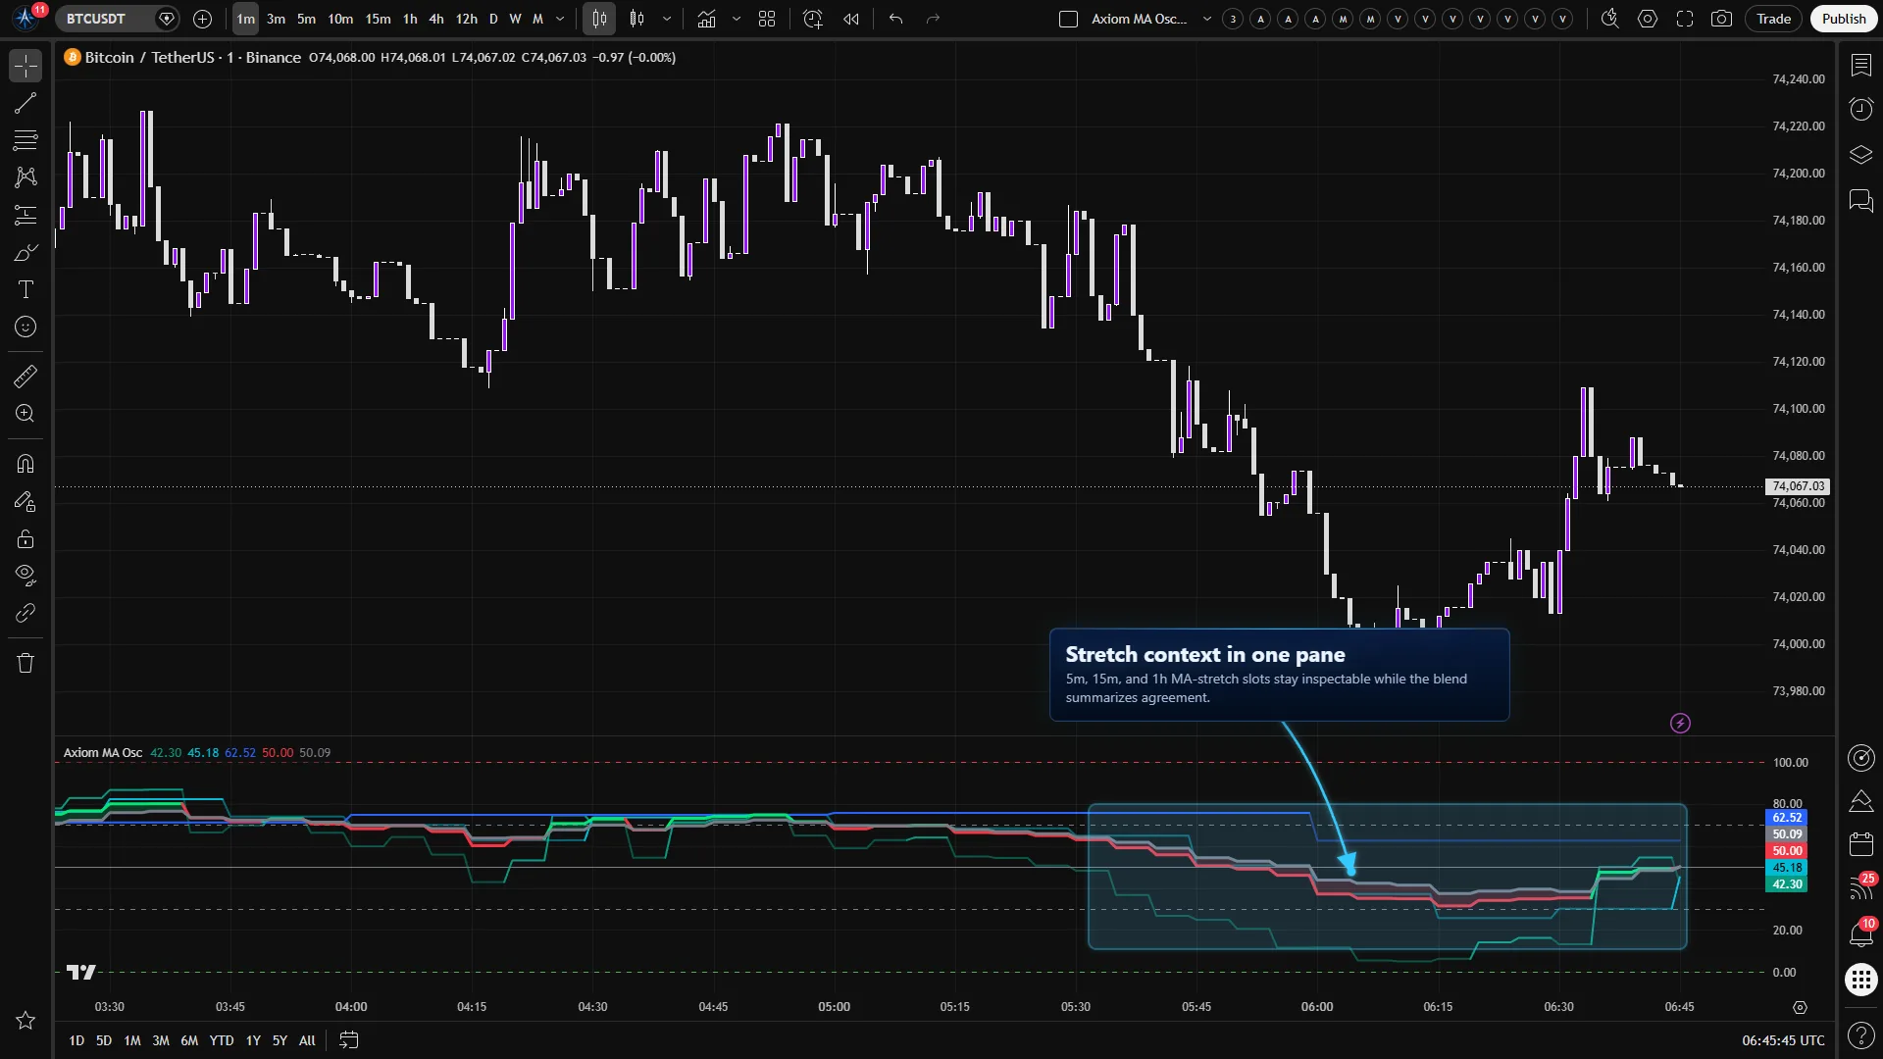Expand the Axiom MA Osc layout dropdown
The image size is (1883, 1059).
point(1206,19)
